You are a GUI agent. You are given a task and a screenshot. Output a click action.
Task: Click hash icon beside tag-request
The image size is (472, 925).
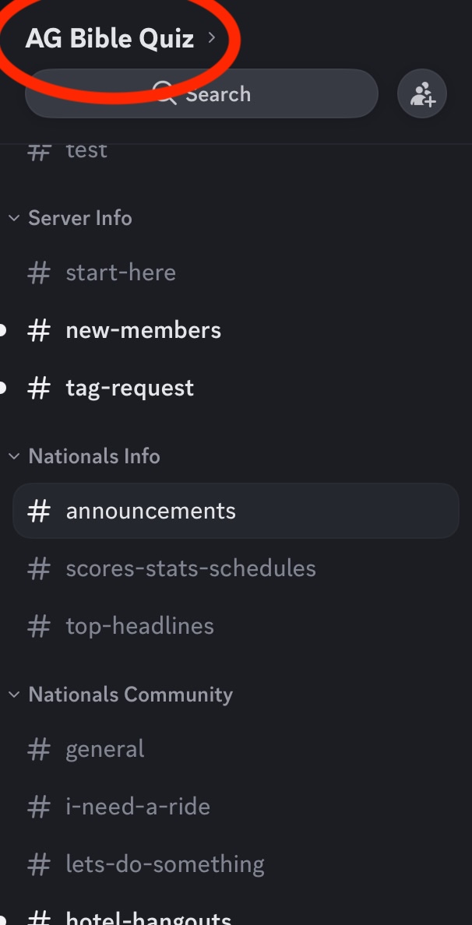(39, 388)
